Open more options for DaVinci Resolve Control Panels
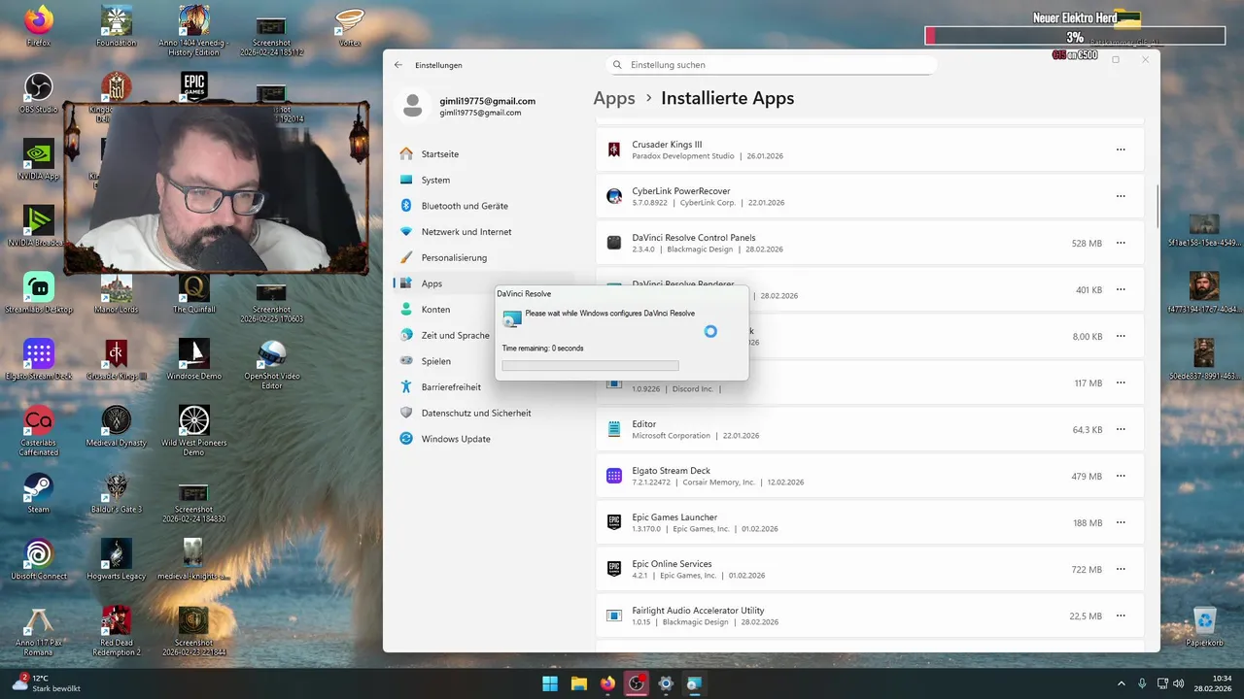 coord(1121,243)
